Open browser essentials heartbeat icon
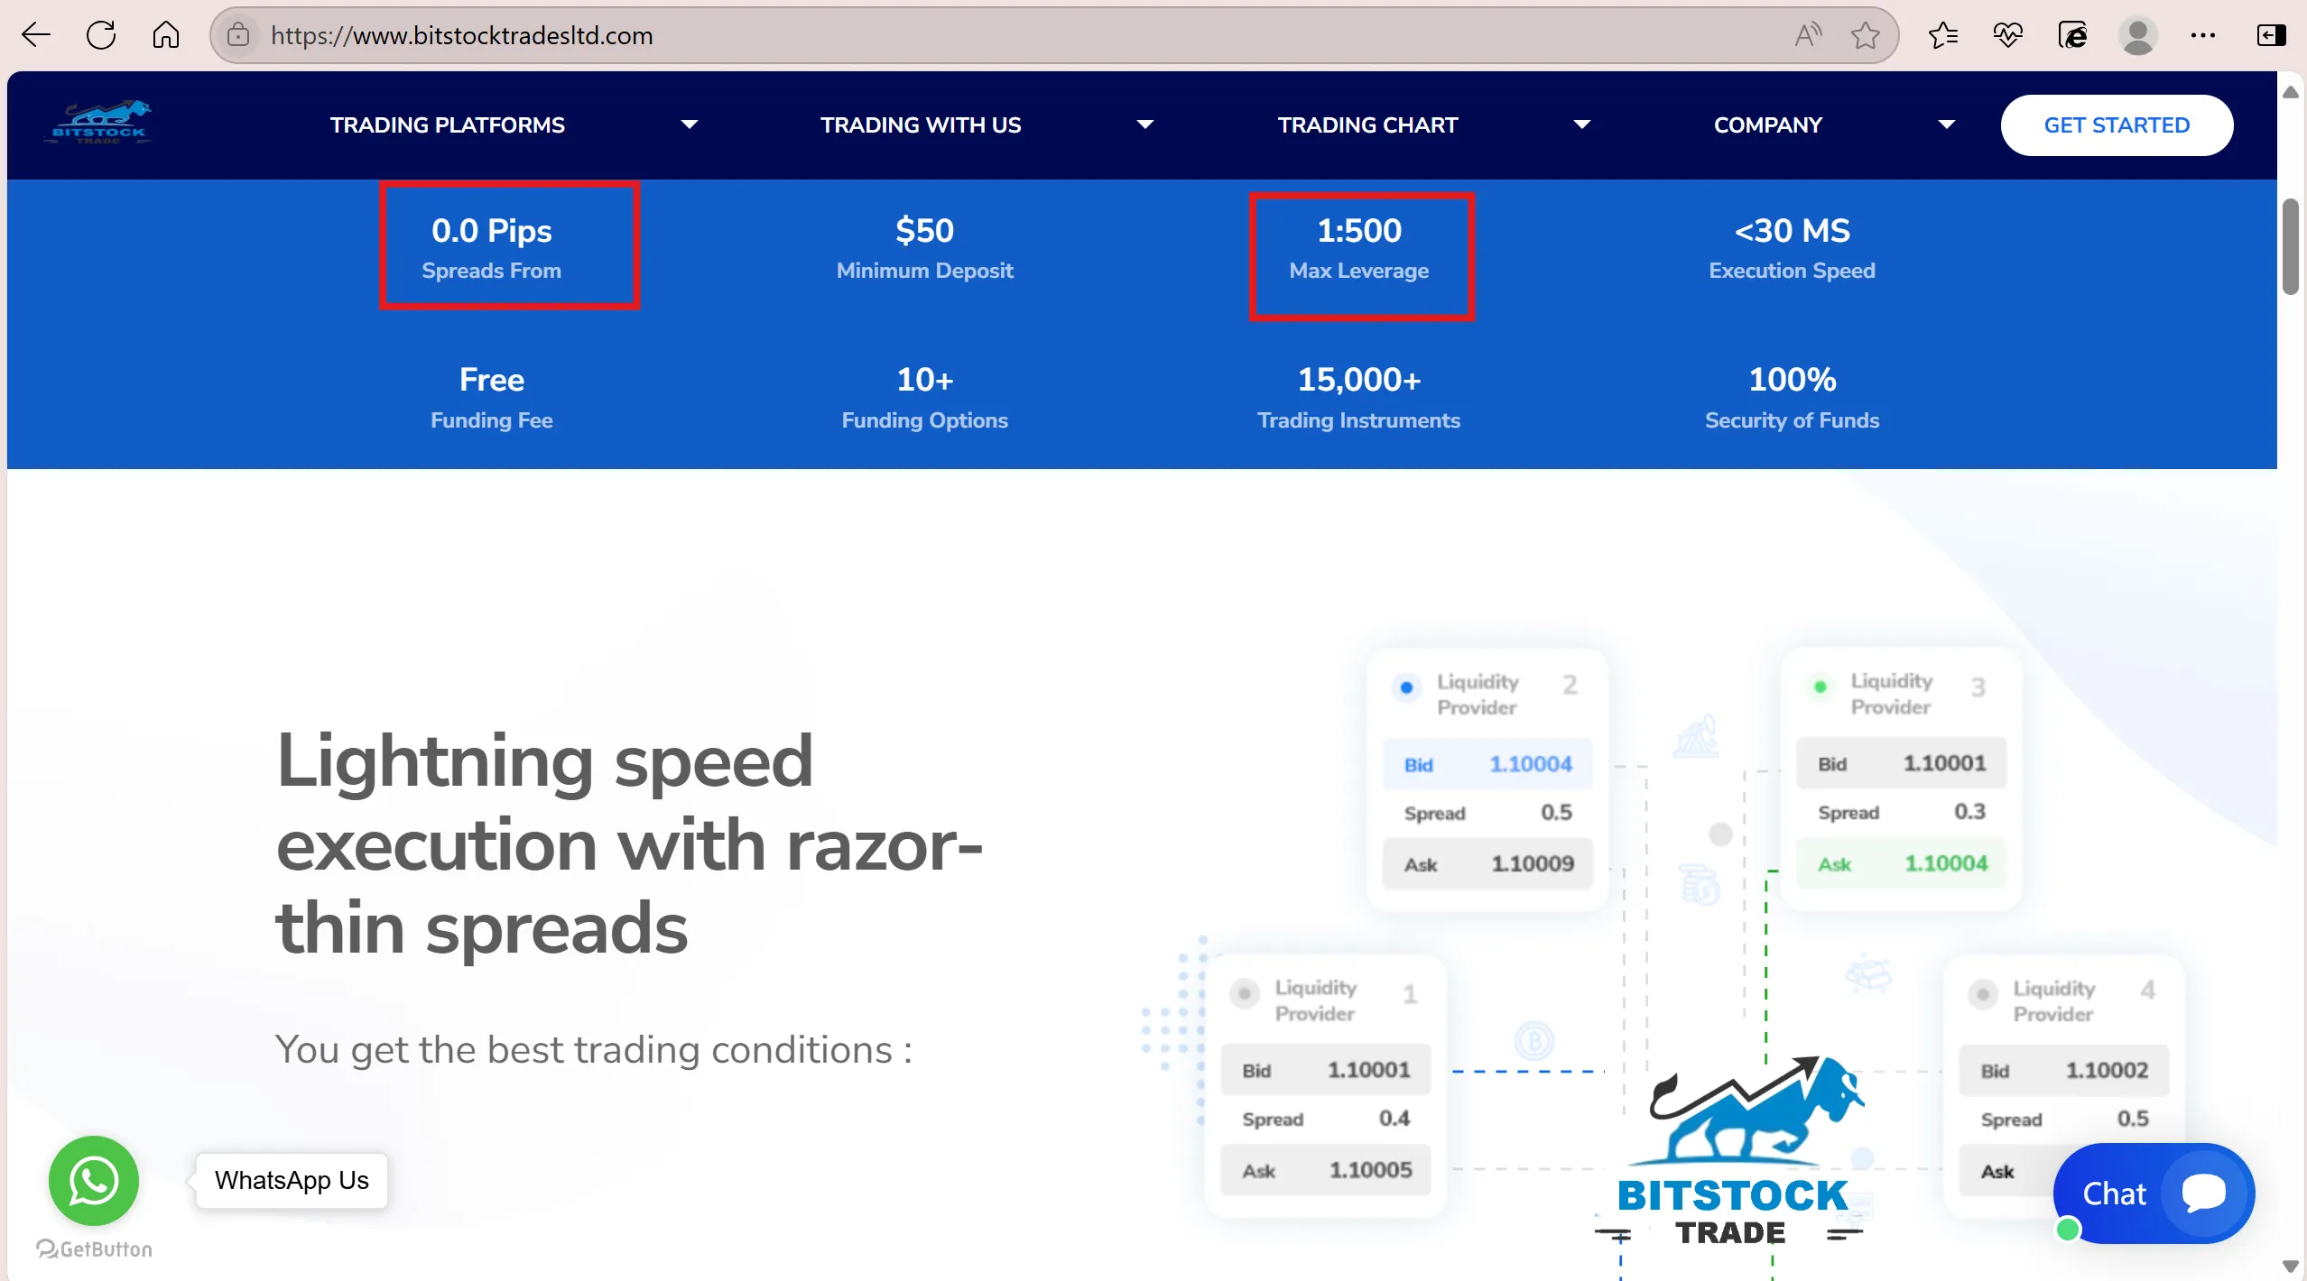2307x1281 pixels. coord(2008,35)
